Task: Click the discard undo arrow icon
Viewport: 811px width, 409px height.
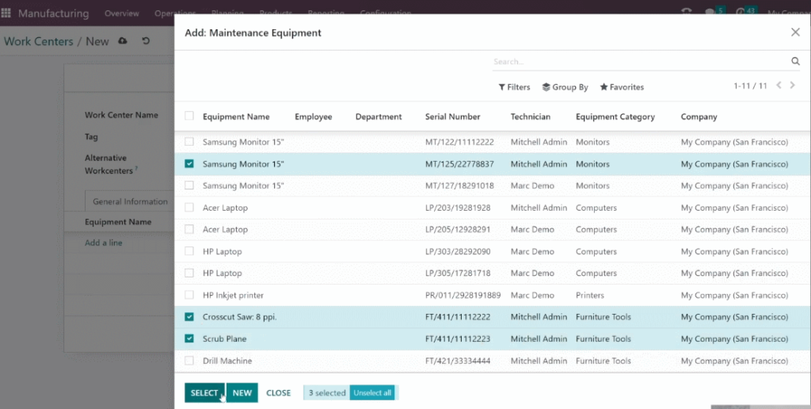Action: tap(146, 41)
